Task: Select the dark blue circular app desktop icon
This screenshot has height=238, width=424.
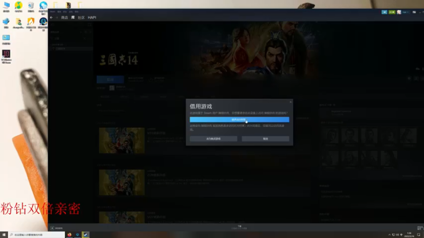Action: pyautogui.click(x=43, y=24)
